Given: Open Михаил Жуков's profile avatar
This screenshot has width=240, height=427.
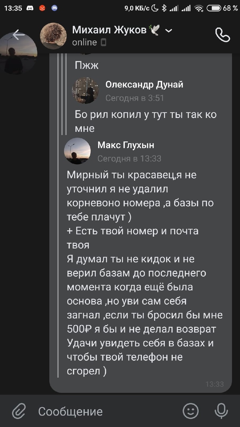Looking at the screenshot, I should tap(53, 36).
